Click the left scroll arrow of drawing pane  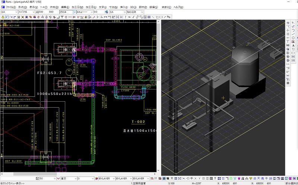pyautogui.click(x=2, y=174)
